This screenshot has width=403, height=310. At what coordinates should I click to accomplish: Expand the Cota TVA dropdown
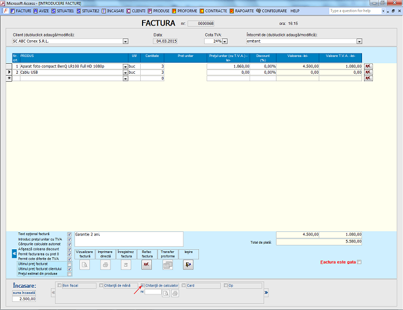click(224, 42)
